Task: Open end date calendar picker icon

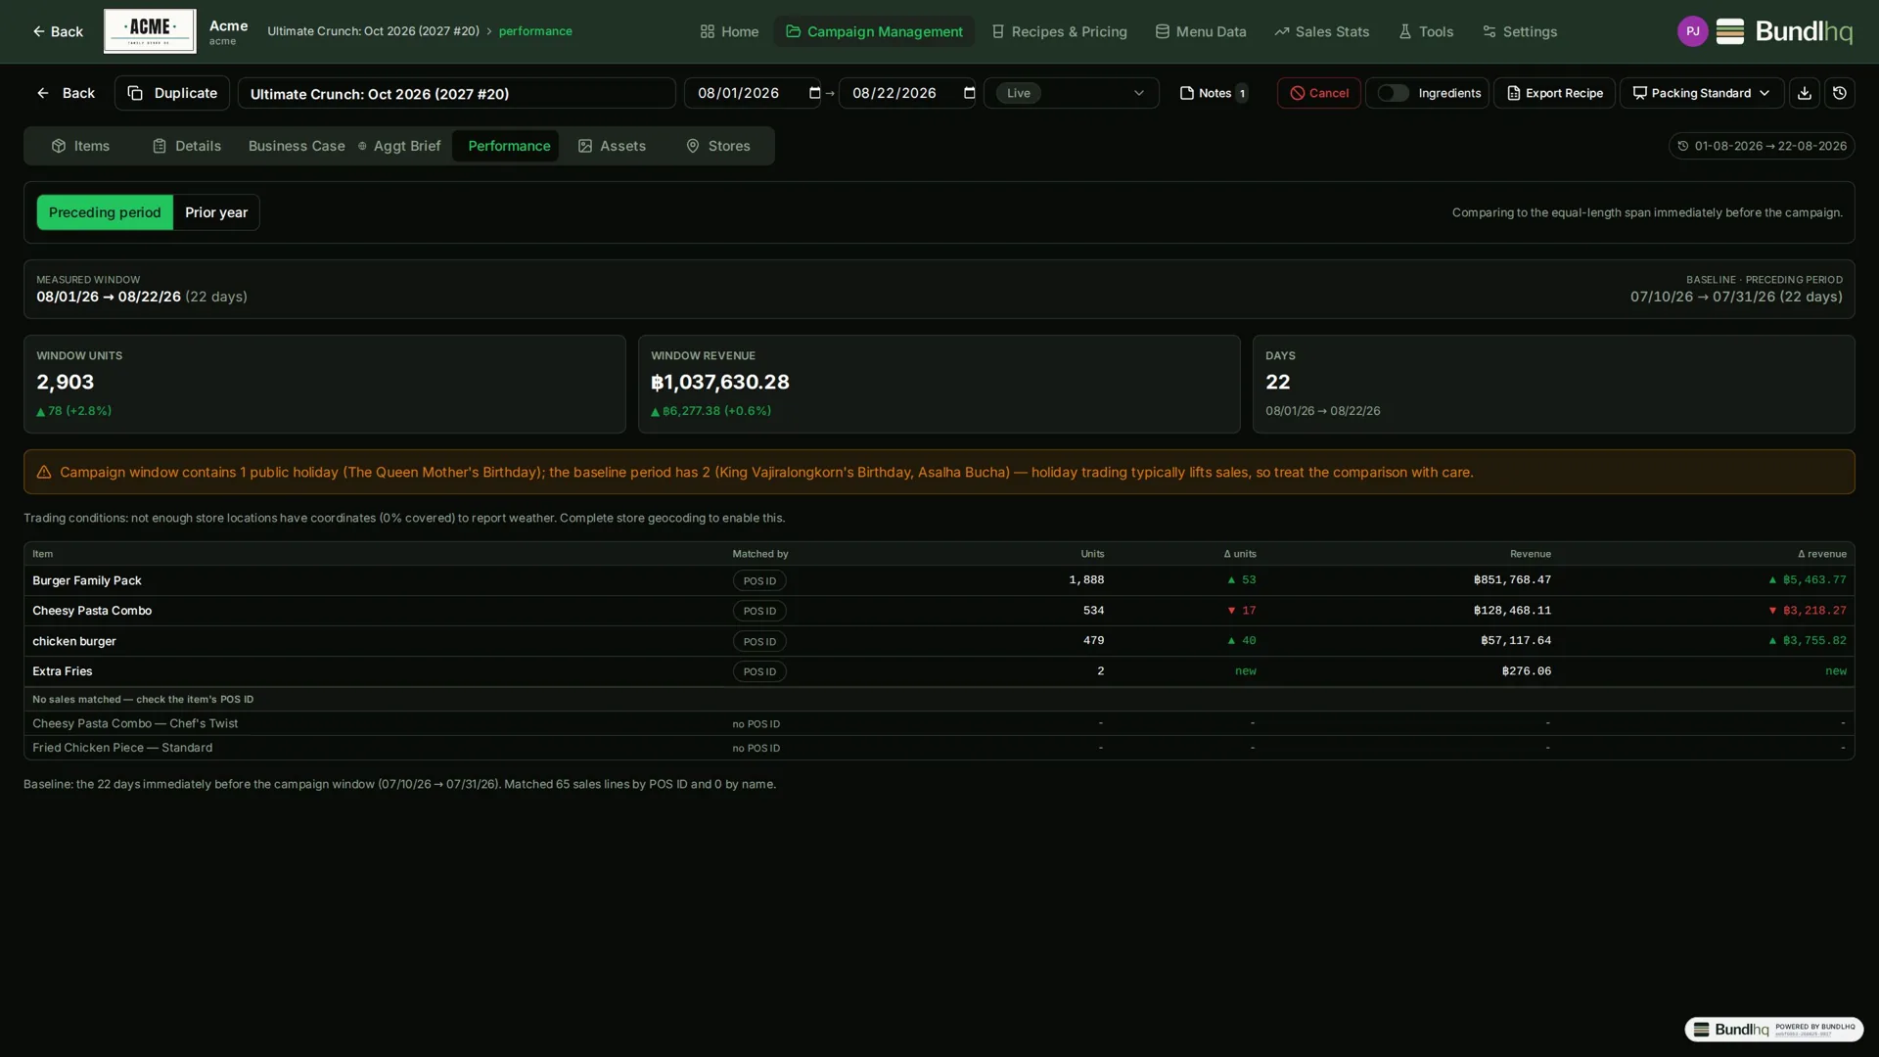Action: [969, 93]
